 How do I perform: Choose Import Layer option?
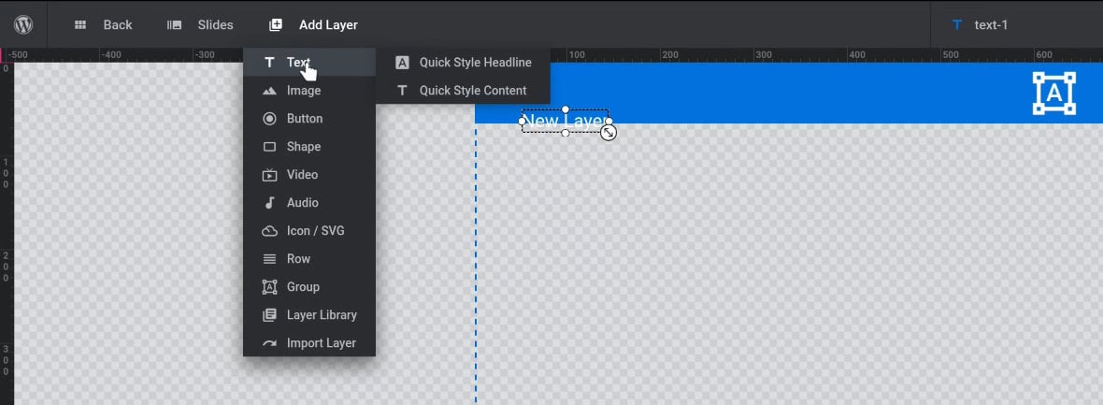pyautogui.click(x=321, y=343)
